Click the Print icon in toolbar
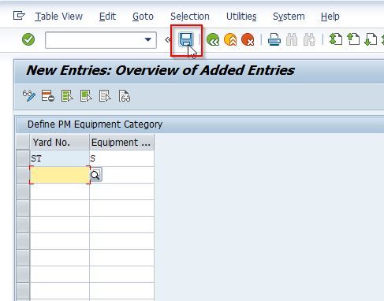The image size is (384, 301). coord(274,40)
